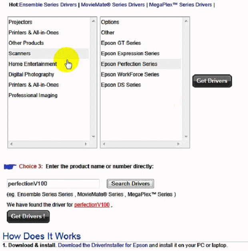The image size is (248, 251).
Task: Select Epson Perfection Series
Action: coord(141,64)
